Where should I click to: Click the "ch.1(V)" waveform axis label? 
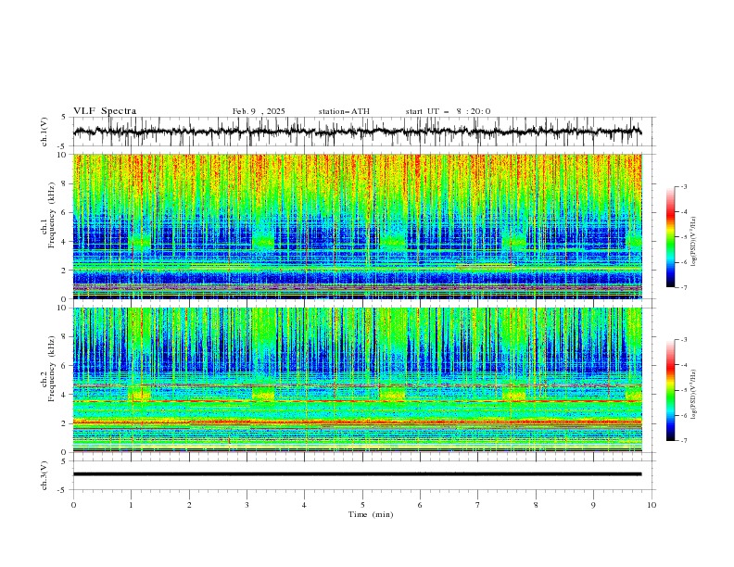pyautogui.click(x=44, y=132)
